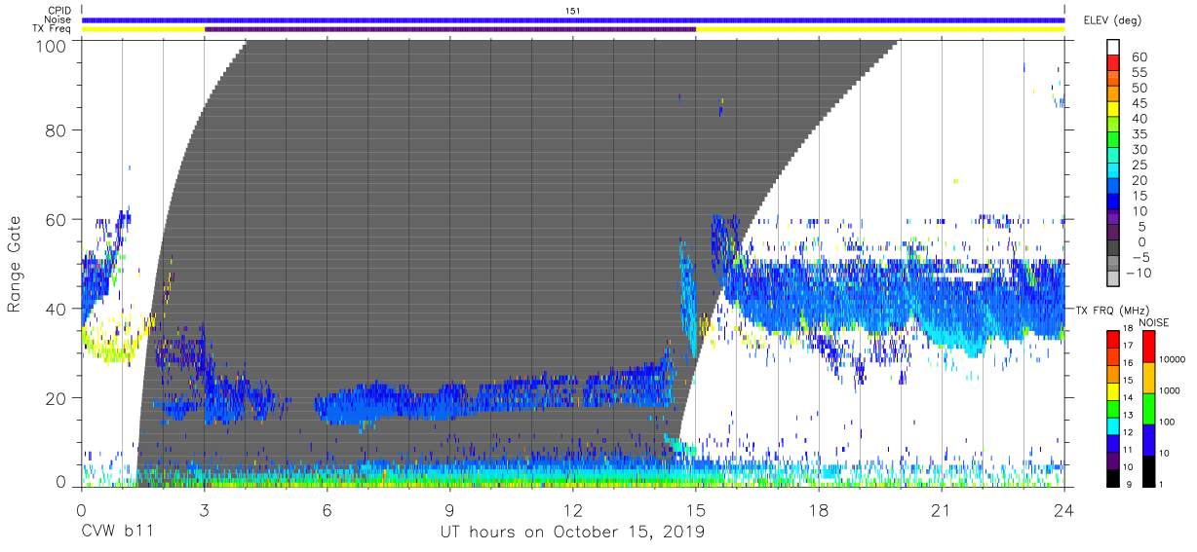
Task: Click the y-axis tick label 80
Action: pos(56,131)
